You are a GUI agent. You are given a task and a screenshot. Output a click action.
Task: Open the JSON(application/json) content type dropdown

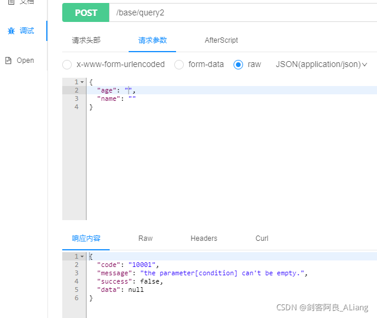pyautogui.click(x=321, y=64)
